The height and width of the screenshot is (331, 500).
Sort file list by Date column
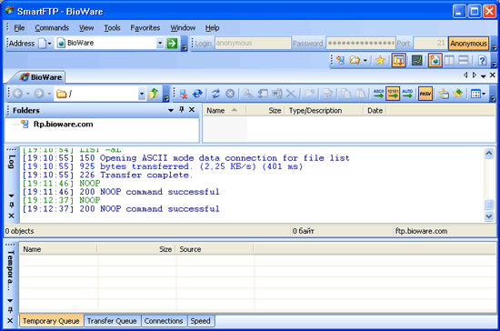pyautogui.click(x=375, y=110)
